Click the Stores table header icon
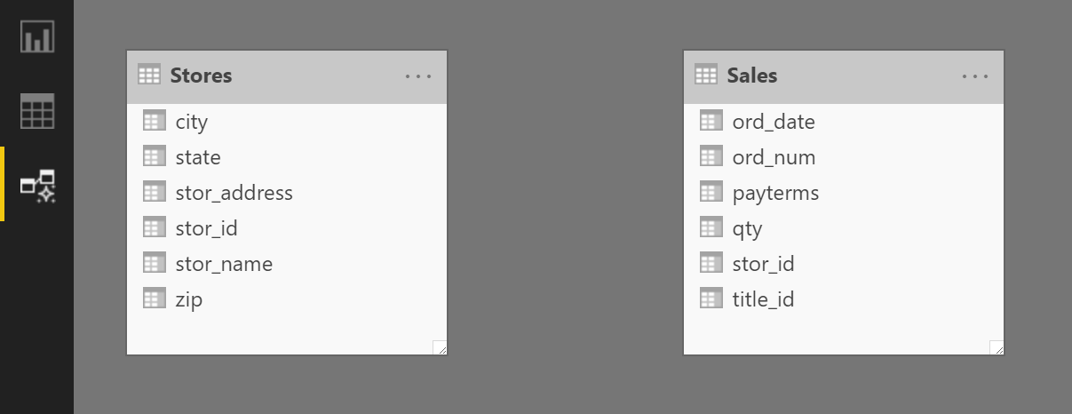1072x414 pixels. coord(149,76)
